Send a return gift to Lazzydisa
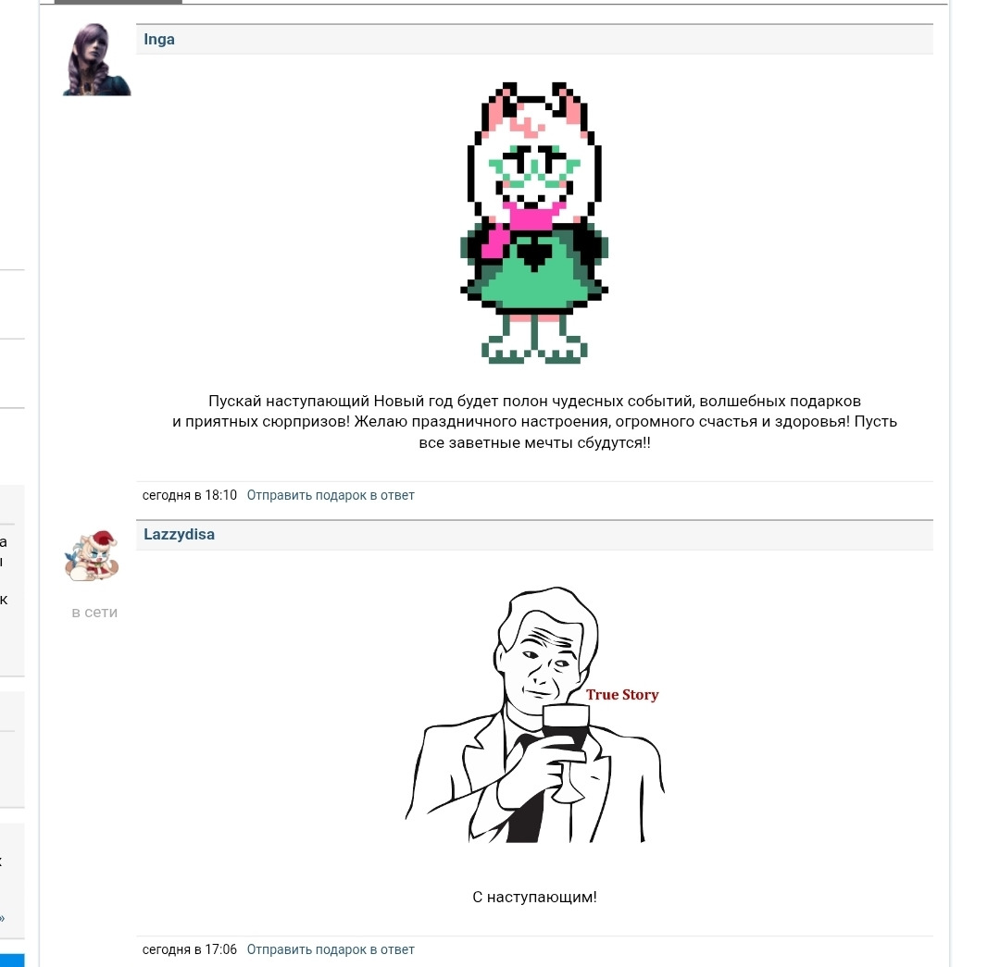Image resolution: width=1000 pixels, height=967 pixels. [x=331, y=949]
